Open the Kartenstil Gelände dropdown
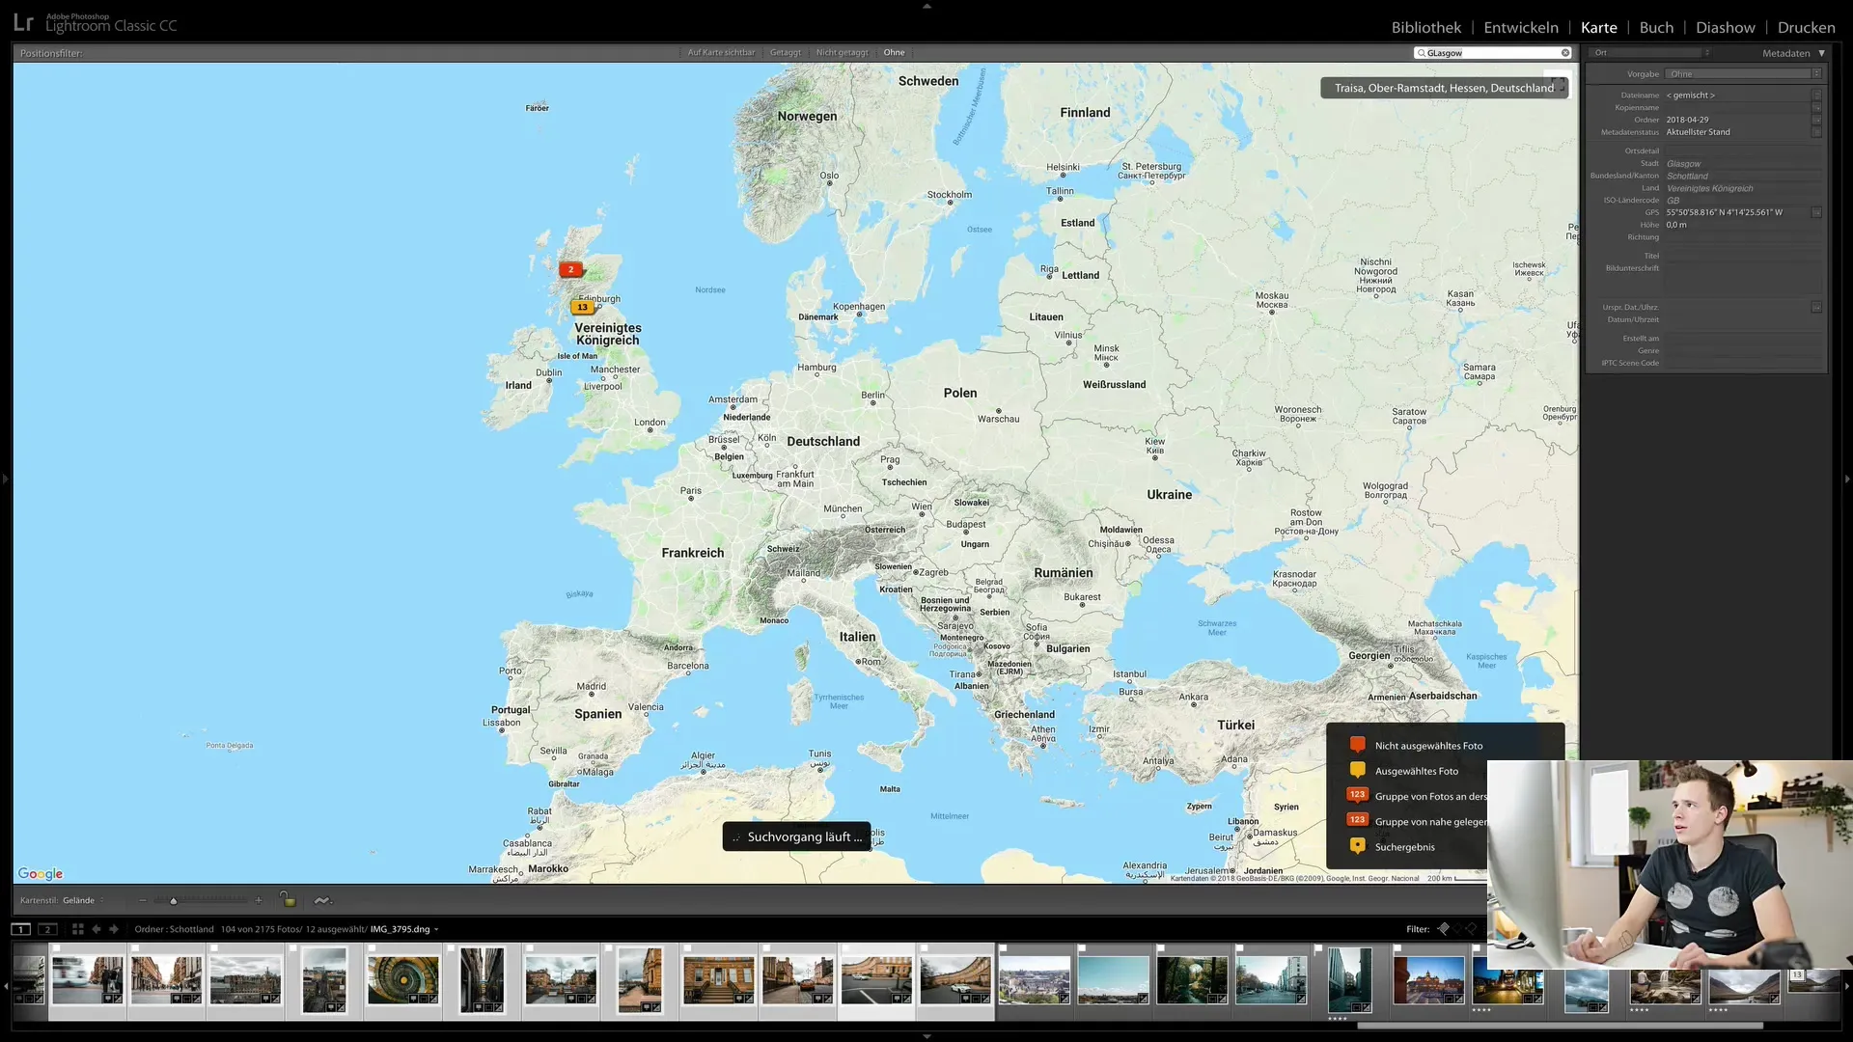The image size is (1853, 1042). point(83,900)
